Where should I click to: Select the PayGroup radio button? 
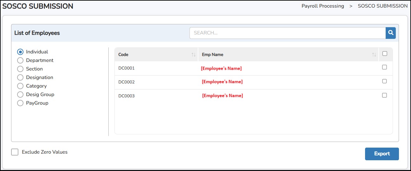tap(20, 103)
